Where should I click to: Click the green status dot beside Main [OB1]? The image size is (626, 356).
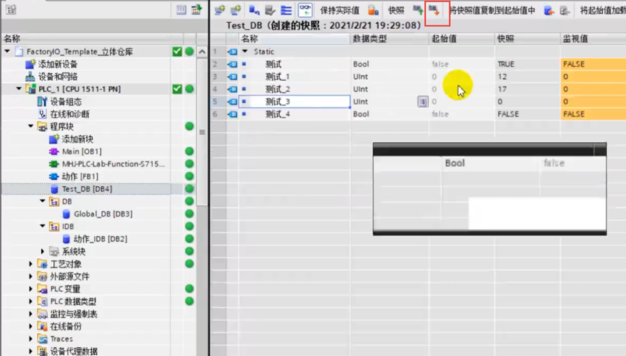189,152
